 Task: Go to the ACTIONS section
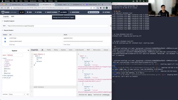[38, 12]
